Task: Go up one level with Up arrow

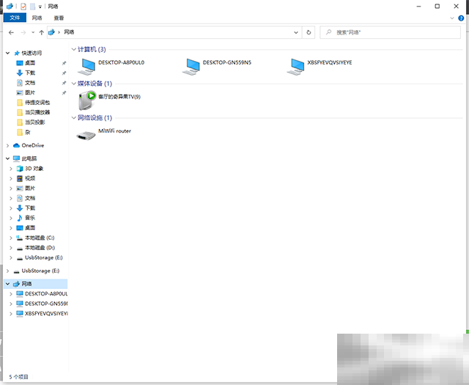Action: point(42,32)
